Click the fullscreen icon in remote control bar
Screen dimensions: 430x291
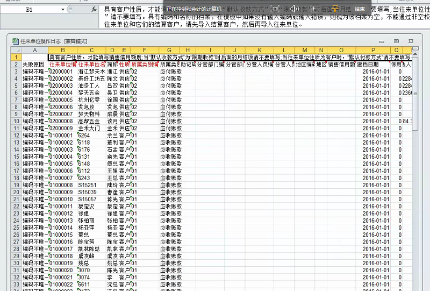pos(275,9)
